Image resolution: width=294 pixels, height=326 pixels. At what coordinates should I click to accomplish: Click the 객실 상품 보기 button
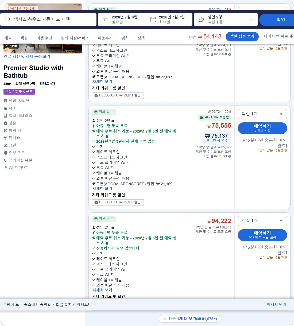[x=242, y=36]
